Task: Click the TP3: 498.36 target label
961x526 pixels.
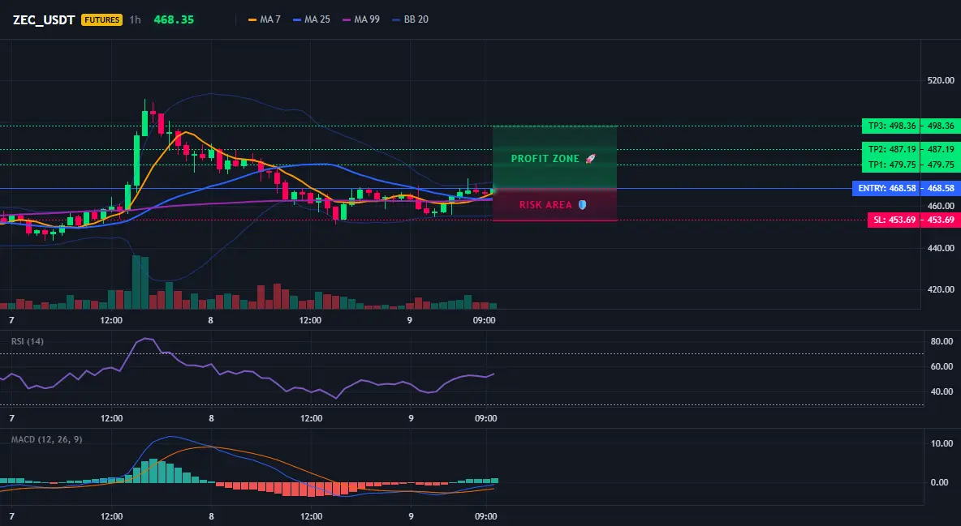Action: click(890, 126)
